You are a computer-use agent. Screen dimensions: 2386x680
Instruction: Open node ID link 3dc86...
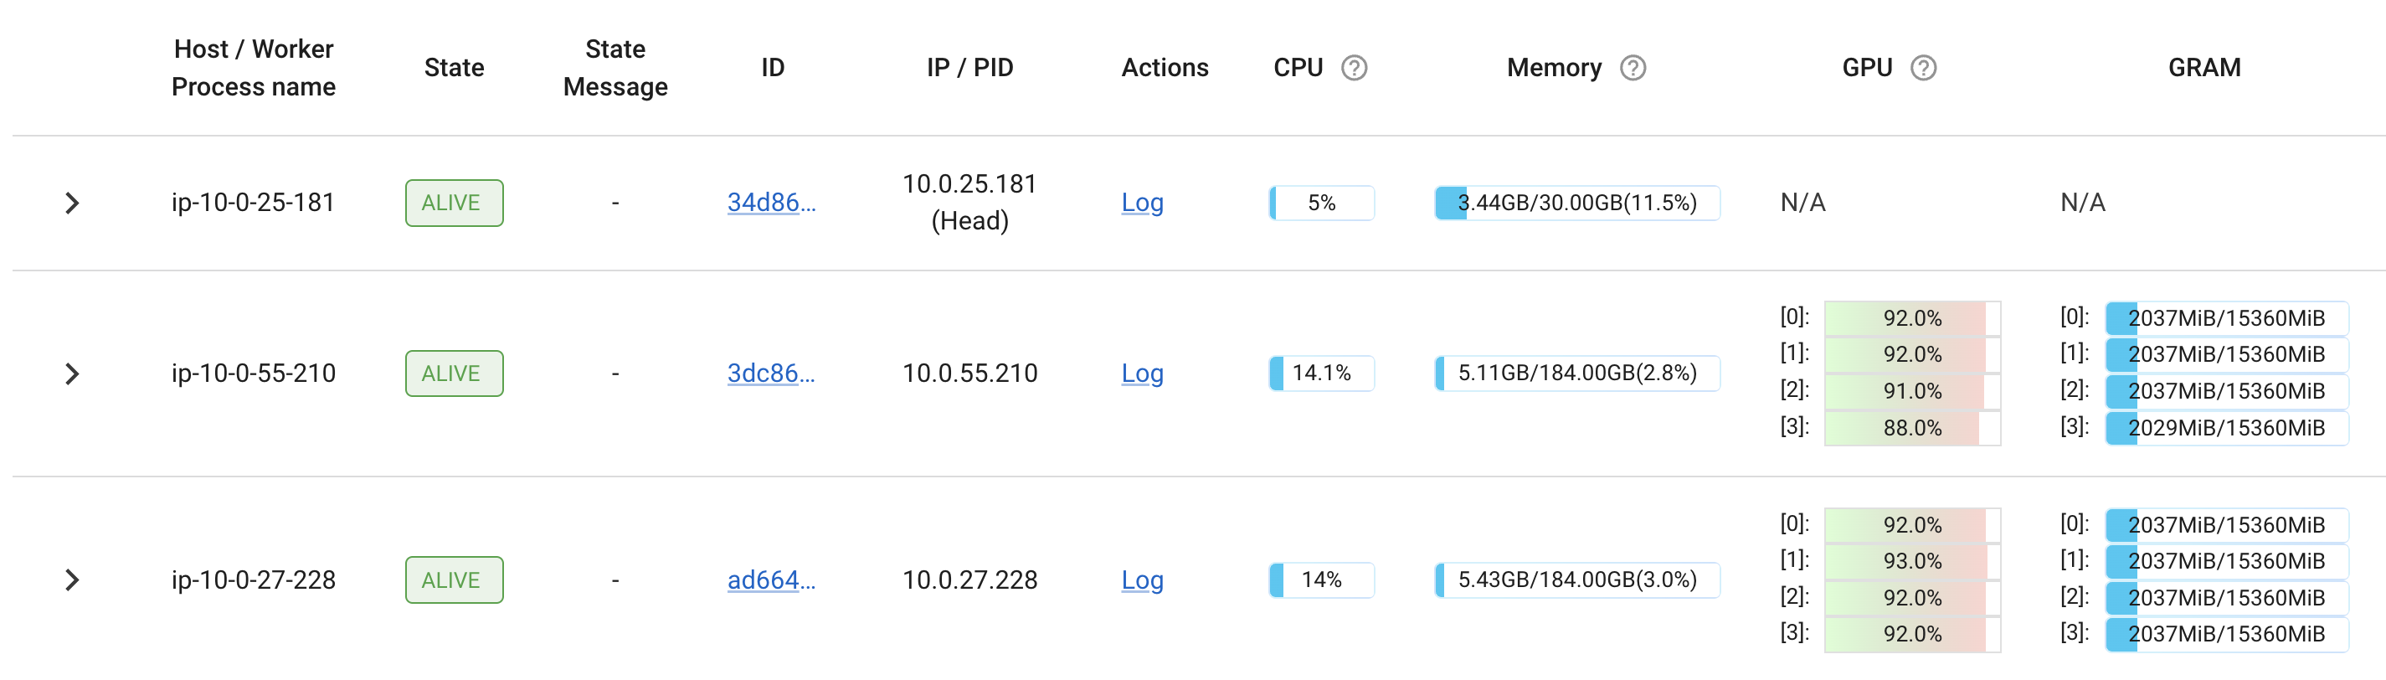(772, 373)
